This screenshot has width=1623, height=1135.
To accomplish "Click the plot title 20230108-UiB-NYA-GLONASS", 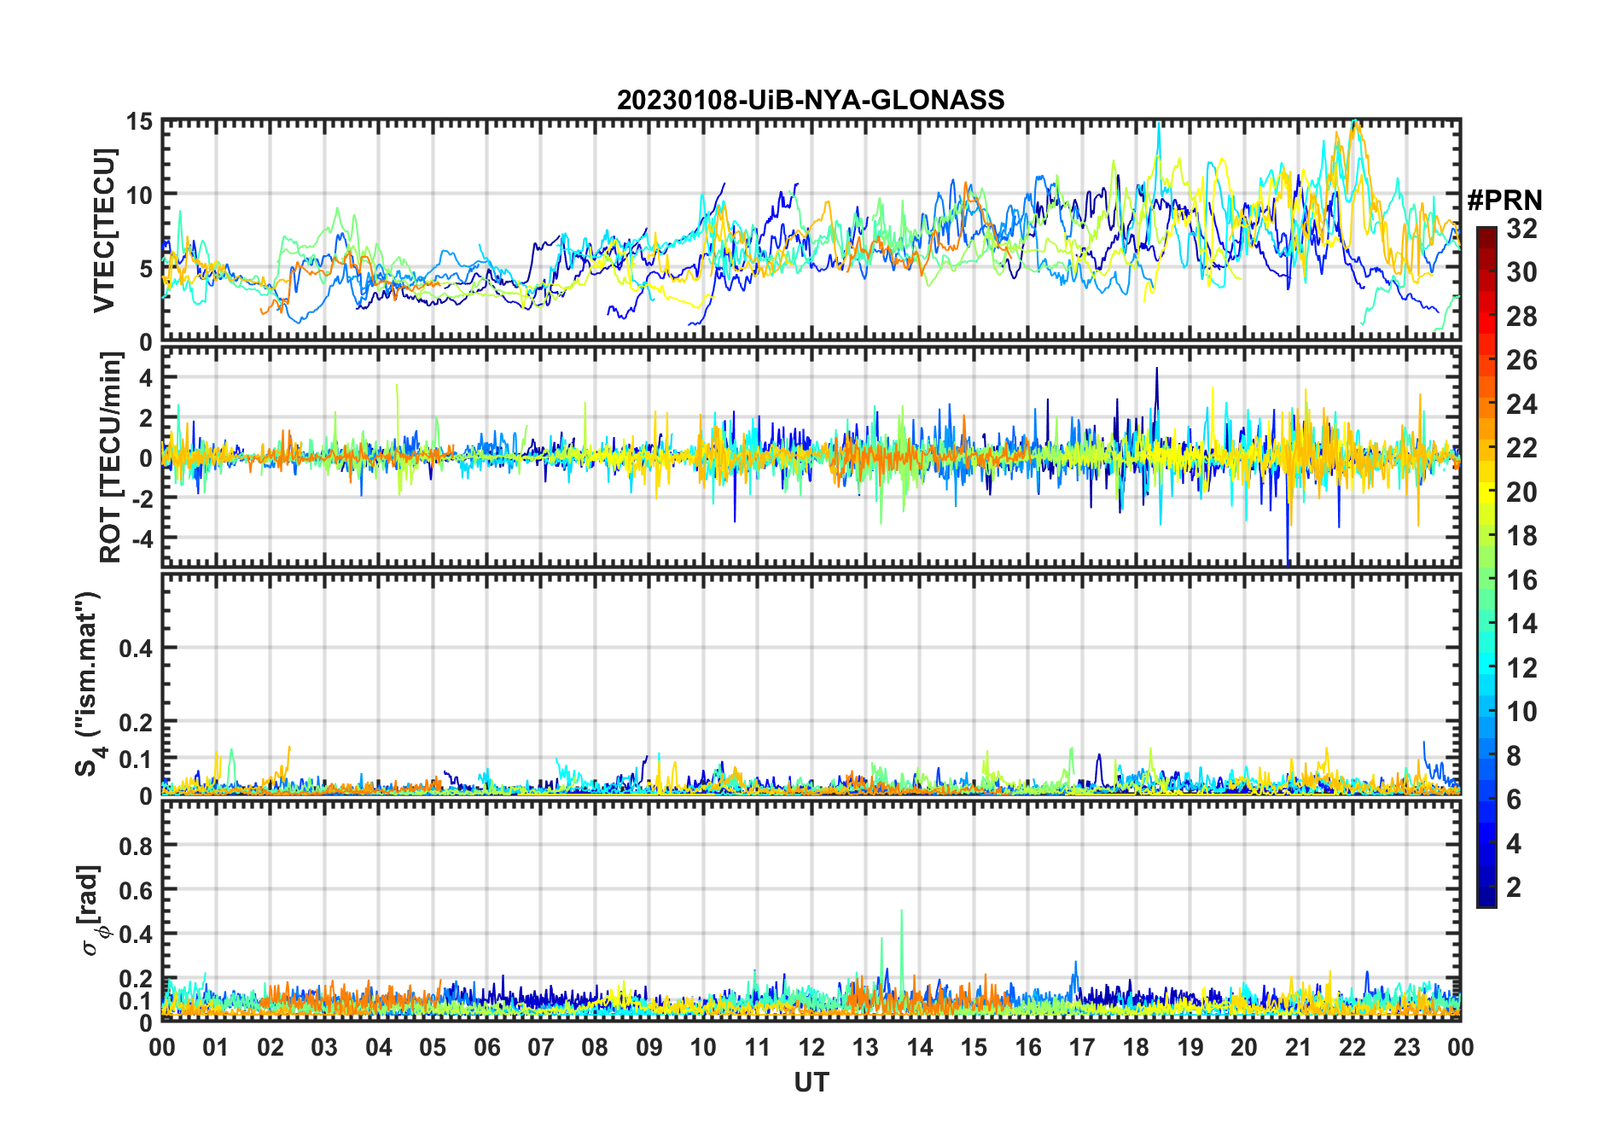I will point(811,100).
